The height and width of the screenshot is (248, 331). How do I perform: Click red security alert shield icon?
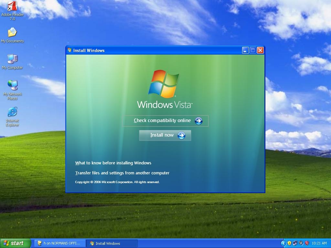tap(307, 243)
